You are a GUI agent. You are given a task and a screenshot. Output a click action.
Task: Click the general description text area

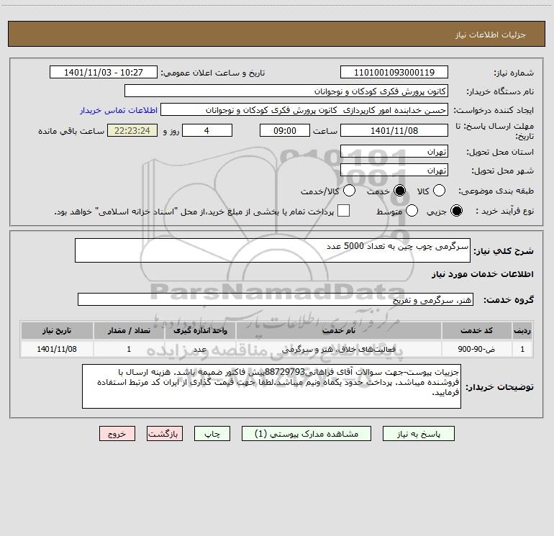coord(273,250)
